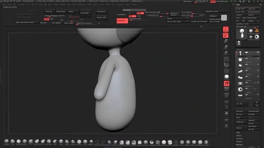Click QuickSave in the top bar
The image size is (264, 148).
[x=187, y=2]
